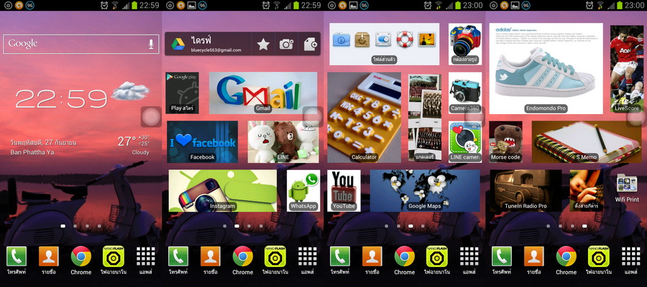Open the Morse code tile

click(505, 141)
